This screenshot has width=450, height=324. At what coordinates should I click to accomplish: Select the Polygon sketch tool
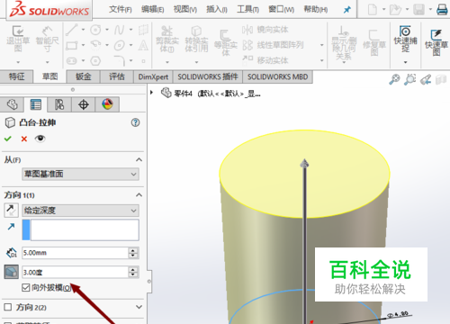pos(95,61)
